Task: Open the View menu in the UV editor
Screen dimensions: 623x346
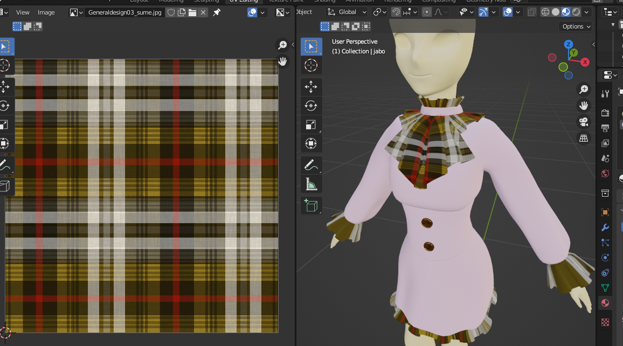Action: coord(23,12)
